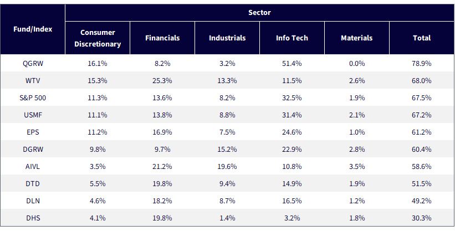Select the S&P 500 index row label
The height and width of the screenshot is (231, 455).
[33, 98]
